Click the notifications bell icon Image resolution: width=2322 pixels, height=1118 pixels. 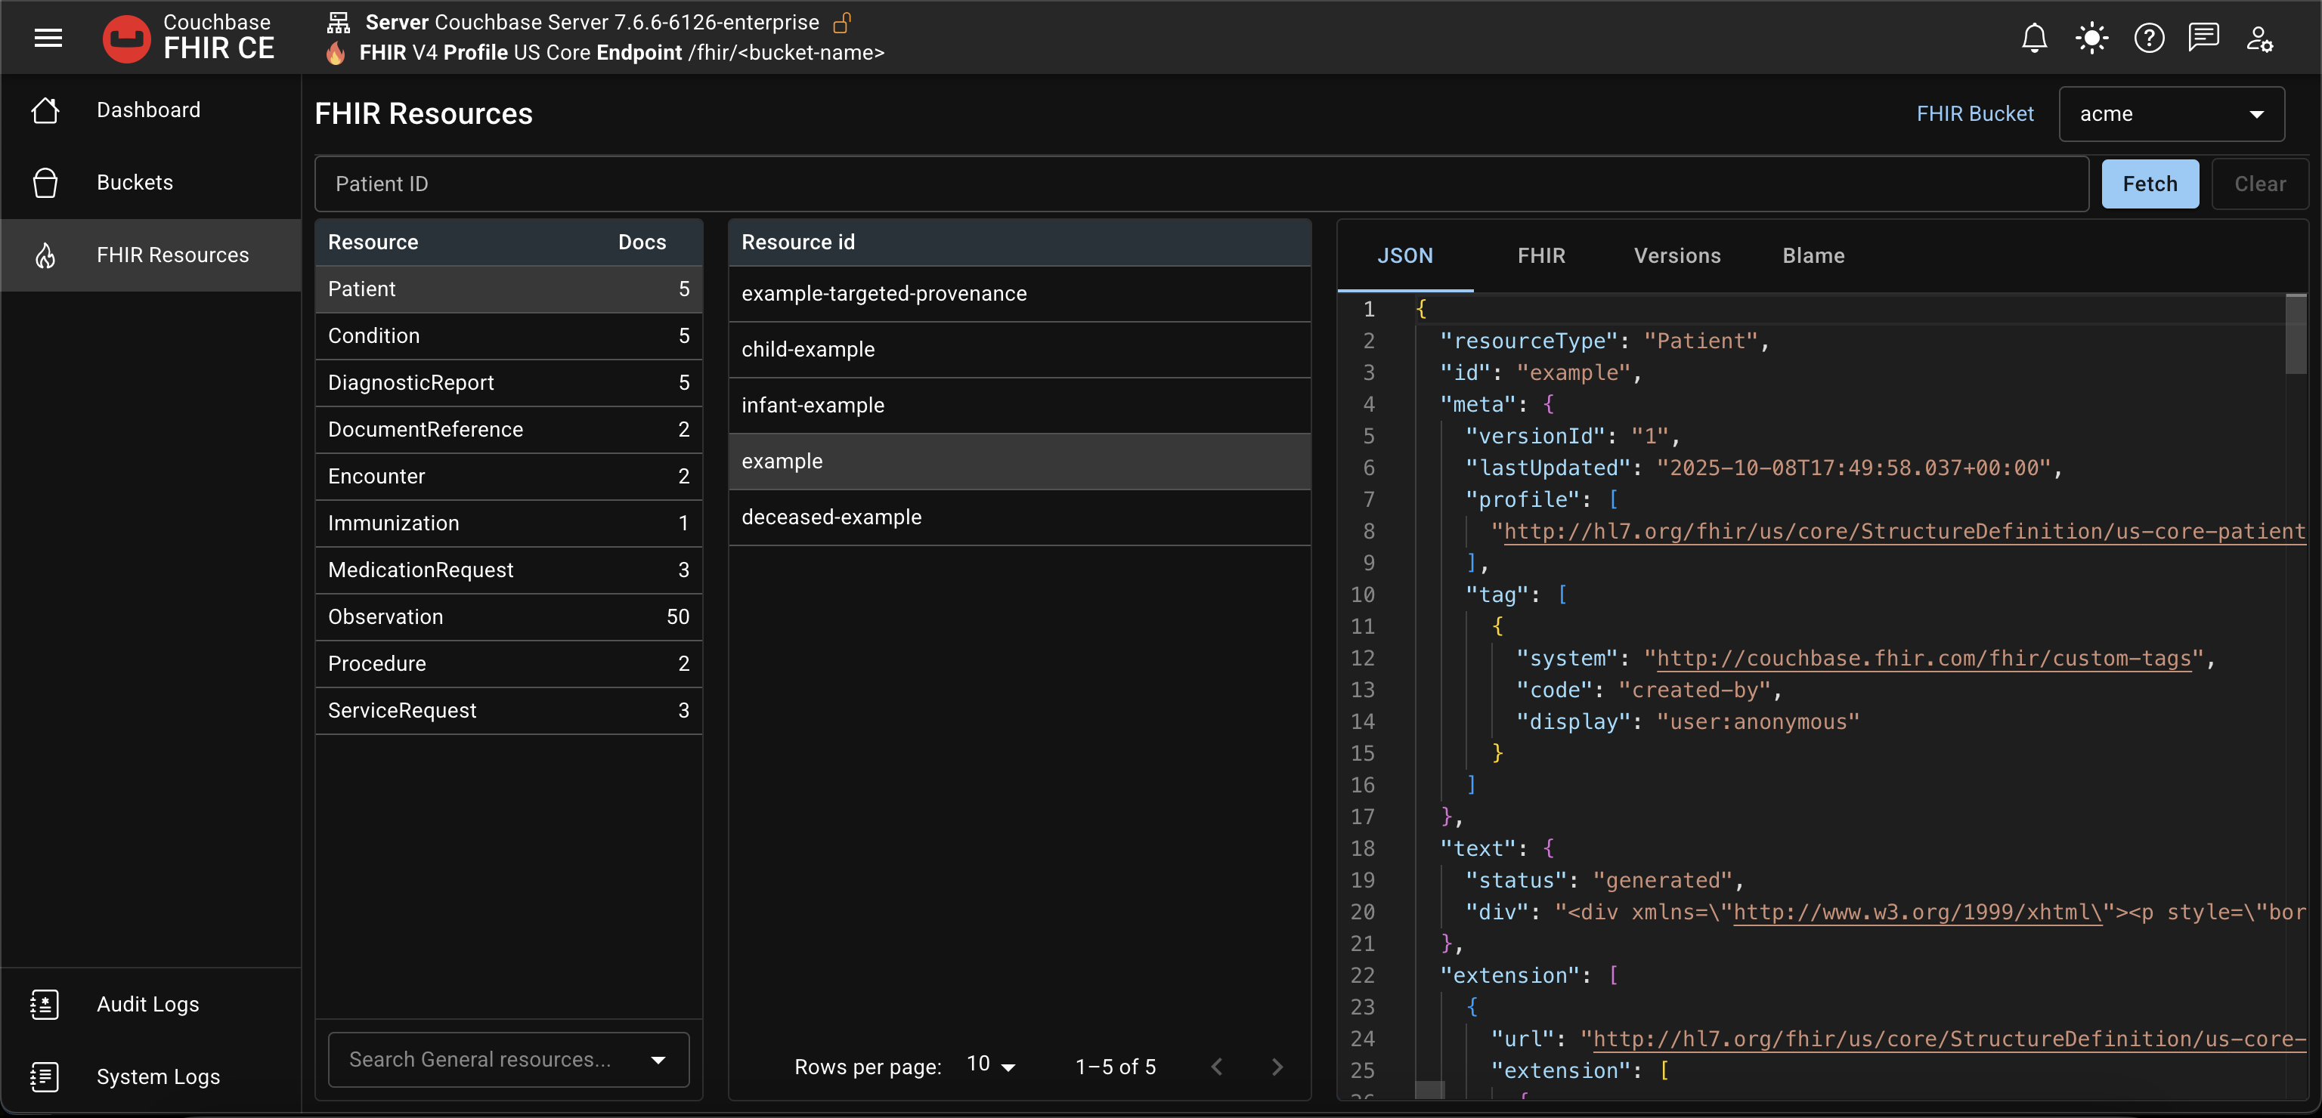coord(2035,38)
